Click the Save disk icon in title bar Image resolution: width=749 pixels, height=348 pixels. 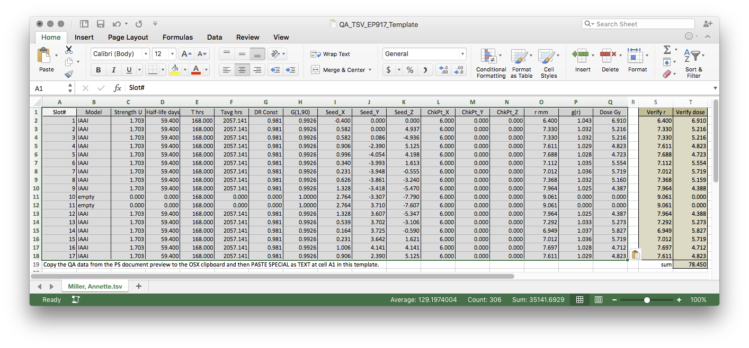click(100, 24)
